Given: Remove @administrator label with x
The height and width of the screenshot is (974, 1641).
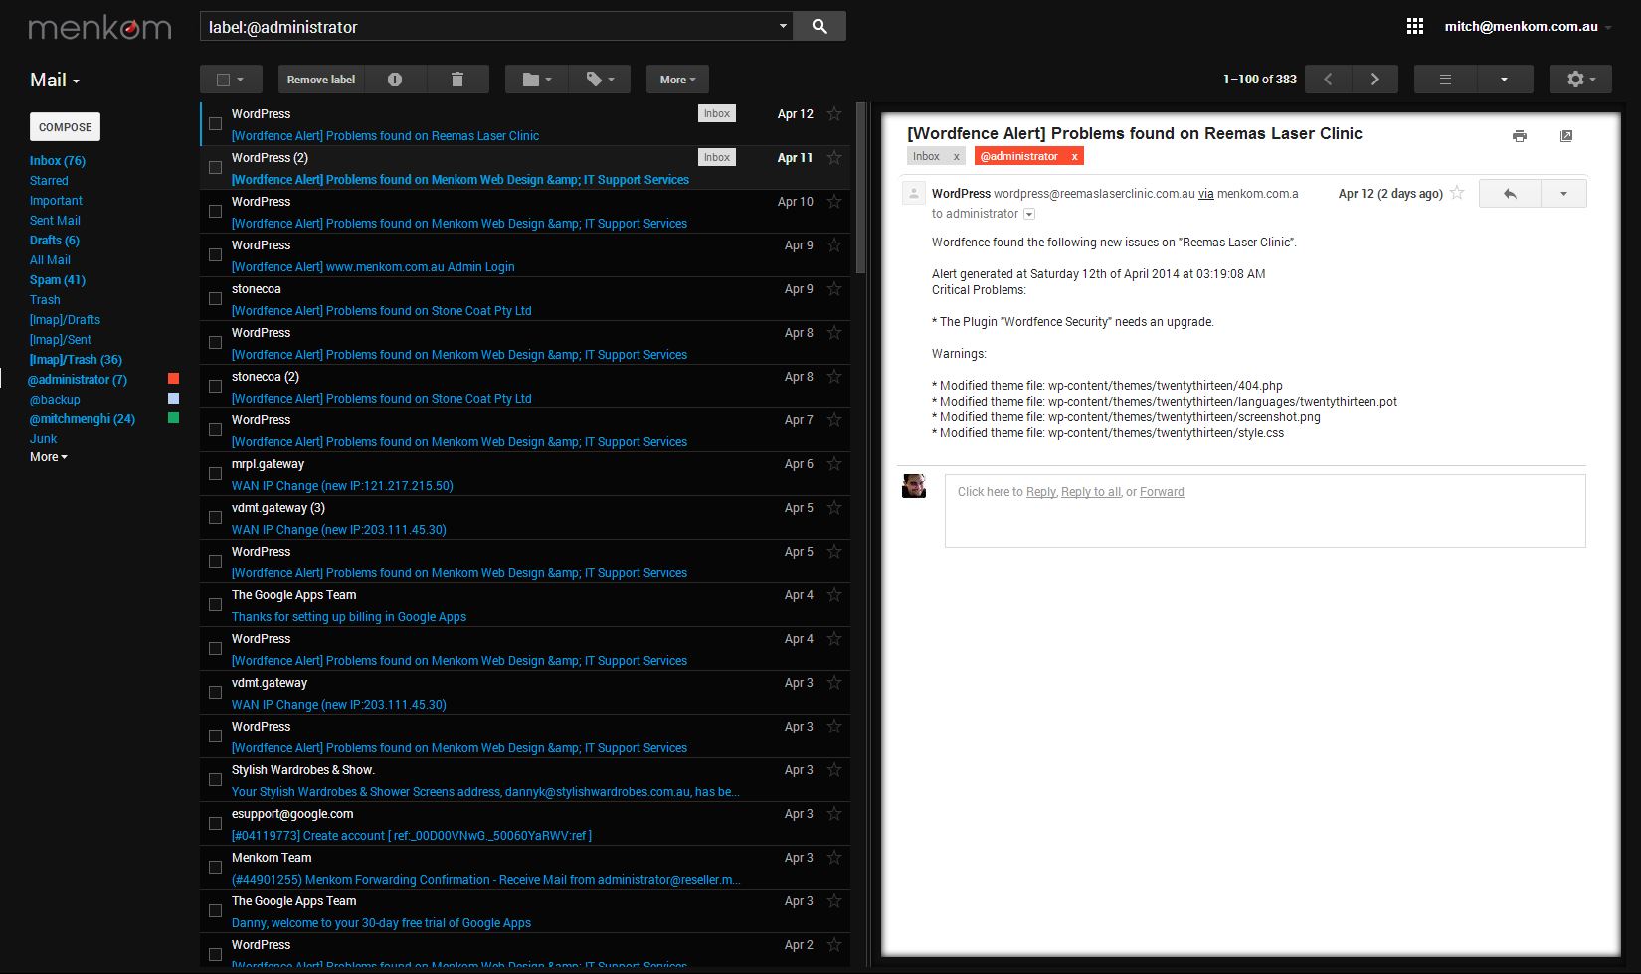Looking at the screenshot, I should coord(1074,156).
